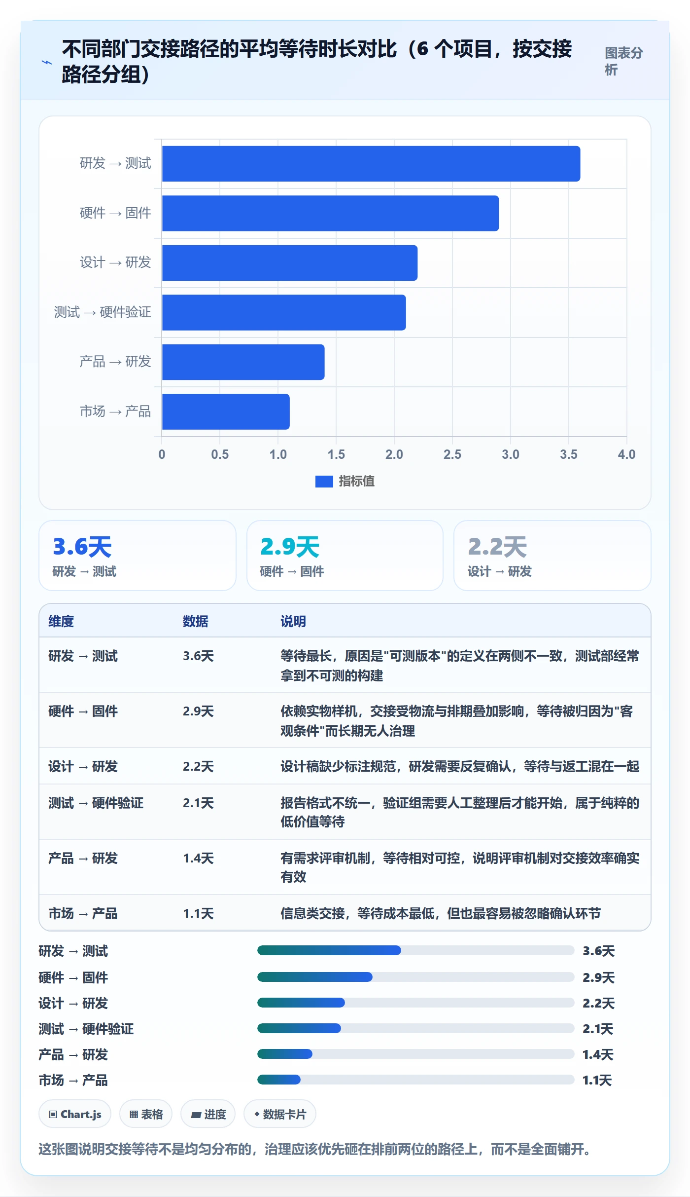
Task: Click the 研发 → 测试 chart bar
Action: (x=371, y=164)
